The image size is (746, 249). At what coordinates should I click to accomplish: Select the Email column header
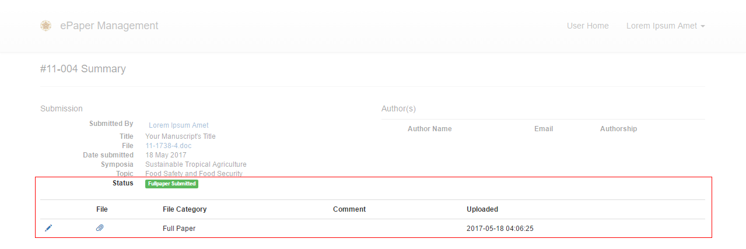[x=544, y=129]
